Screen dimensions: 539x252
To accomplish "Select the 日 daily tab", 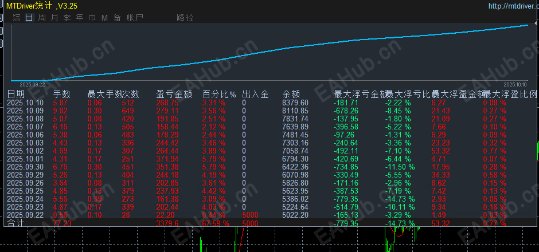I will tap(29, 18).
